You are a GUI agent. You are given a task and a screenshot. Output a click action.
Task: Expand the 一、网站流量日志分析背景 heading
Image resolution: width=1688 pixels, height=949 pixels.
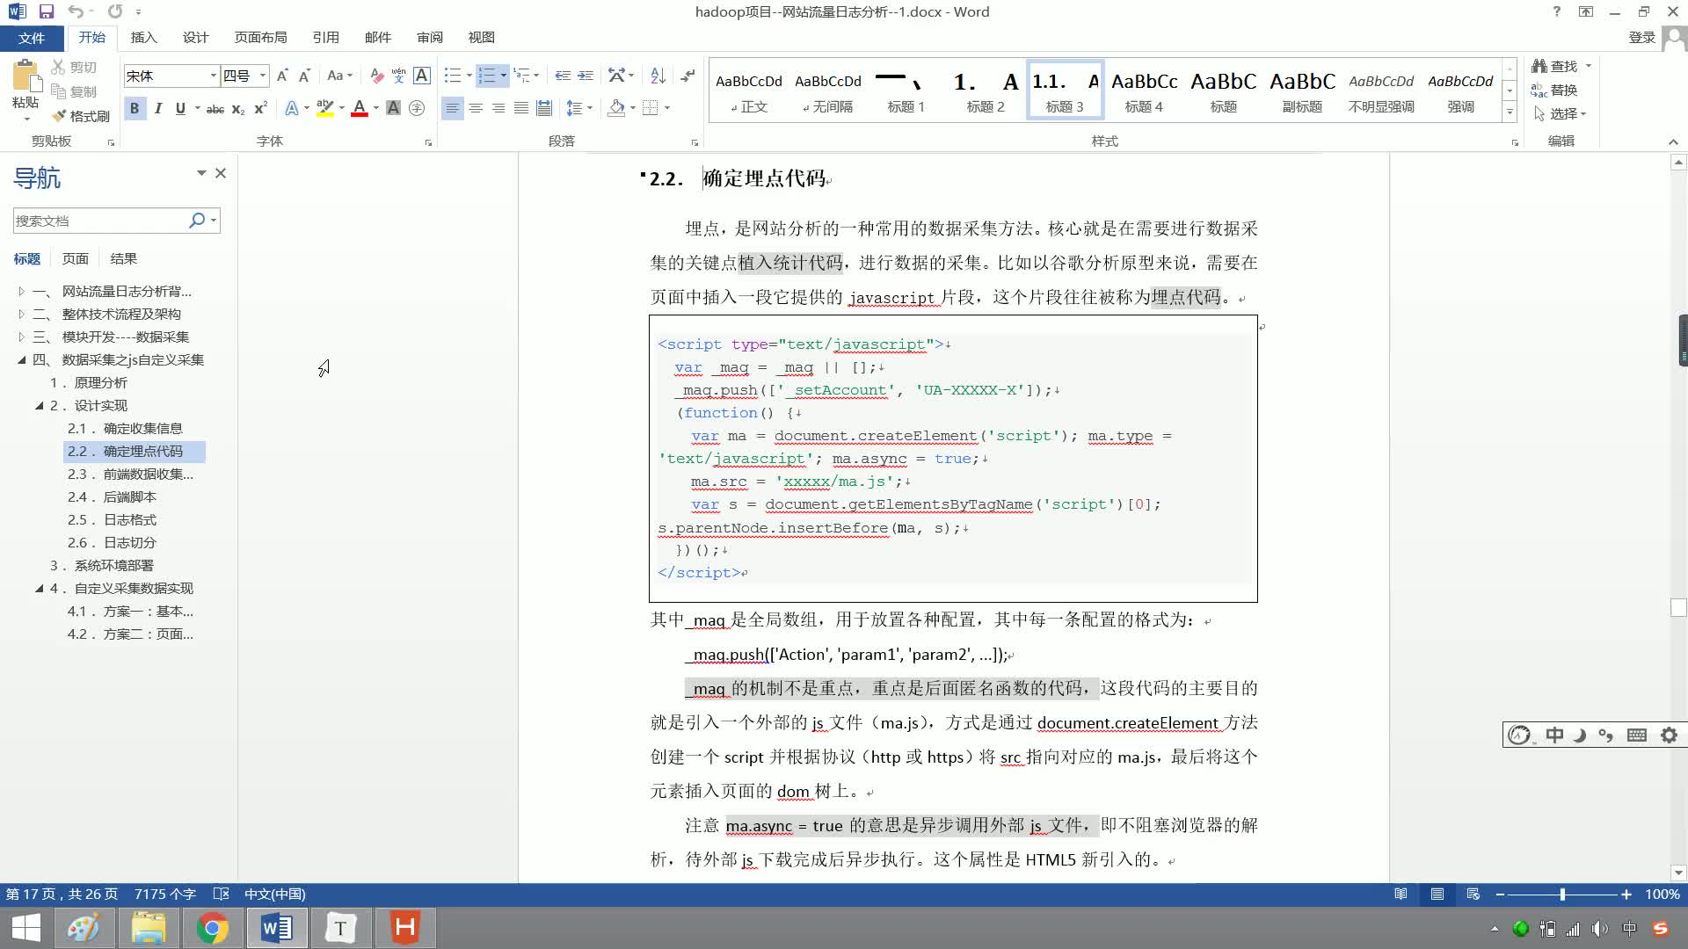tap(22, 291)
